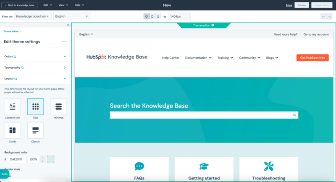This screenshot has width=336, height=182.
Task: Click reset icon beside Colors
Action: point(15,57)
